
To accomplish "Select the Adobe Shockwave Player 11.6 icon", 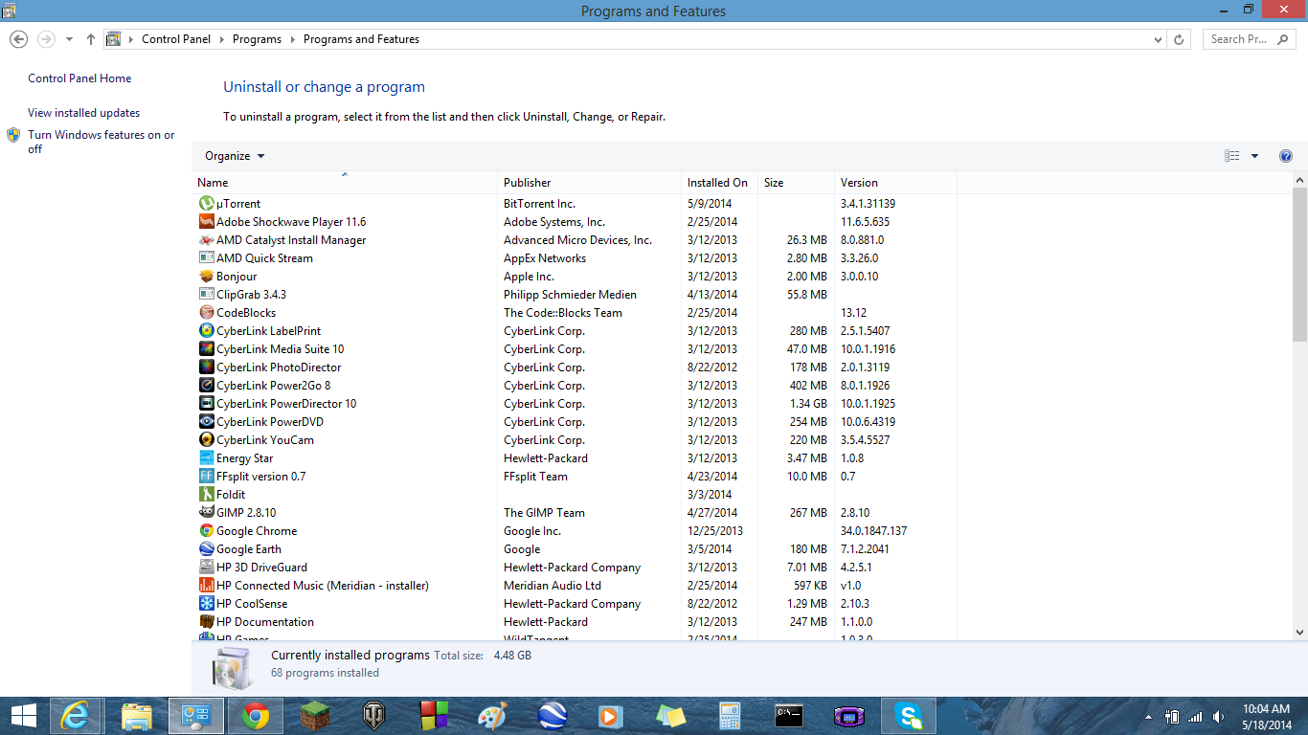I will (x=206, y=221).
